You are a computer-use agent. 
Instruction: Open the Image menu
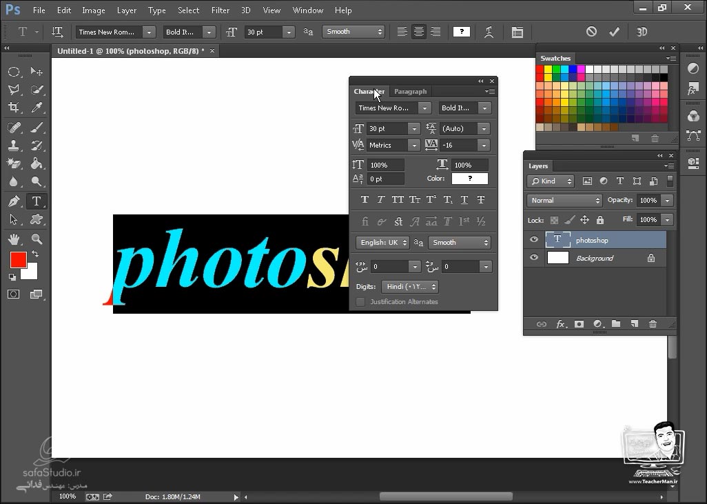(x=93, y=10)
